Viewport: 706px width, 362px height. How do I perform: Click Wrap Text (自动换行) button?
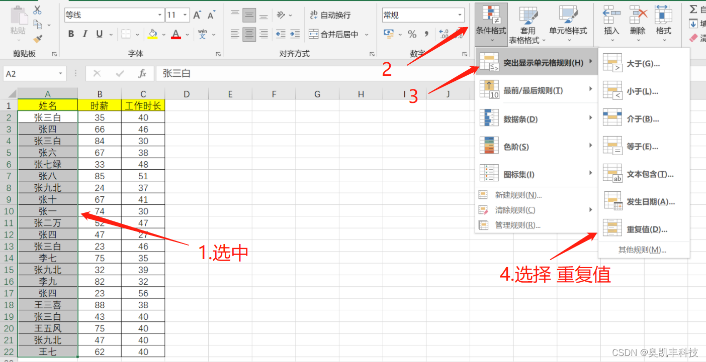pos(330,15)
